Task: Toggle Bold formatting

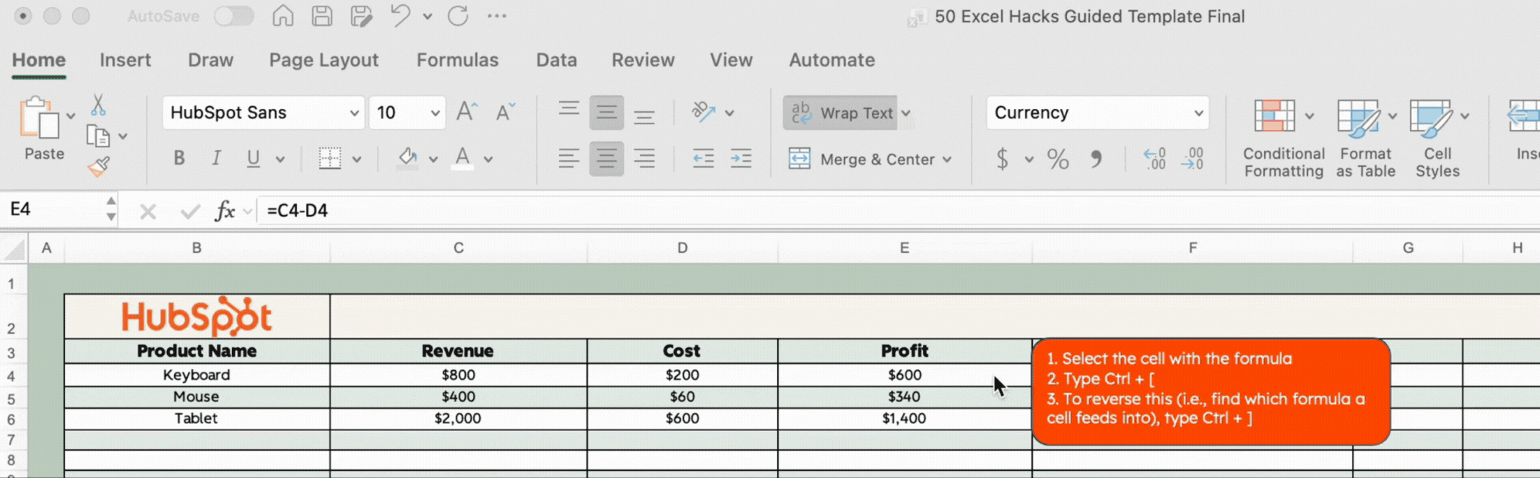Action: pyautogui.click(x=179, y=159)
